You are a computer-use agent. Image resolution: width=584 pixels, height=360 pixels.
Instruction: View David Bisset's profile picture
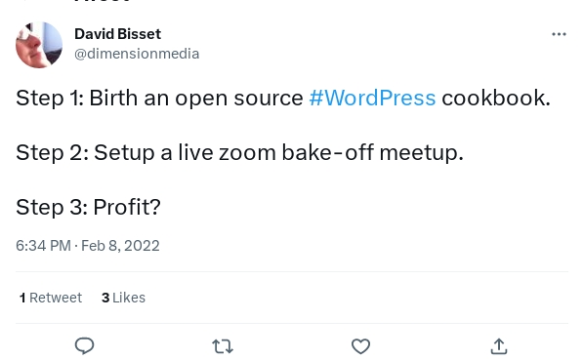39,45
